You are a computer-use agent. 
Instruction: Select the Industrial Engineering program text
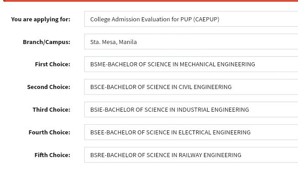(x=169, y=110)
